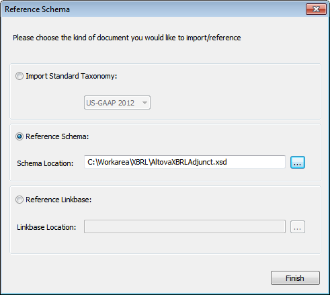Viewport: 330px width, 295px height.
Task: Place cursor on AltovaXBRLAdjunct.xsd filename text
Action: (x=189, y=162)
